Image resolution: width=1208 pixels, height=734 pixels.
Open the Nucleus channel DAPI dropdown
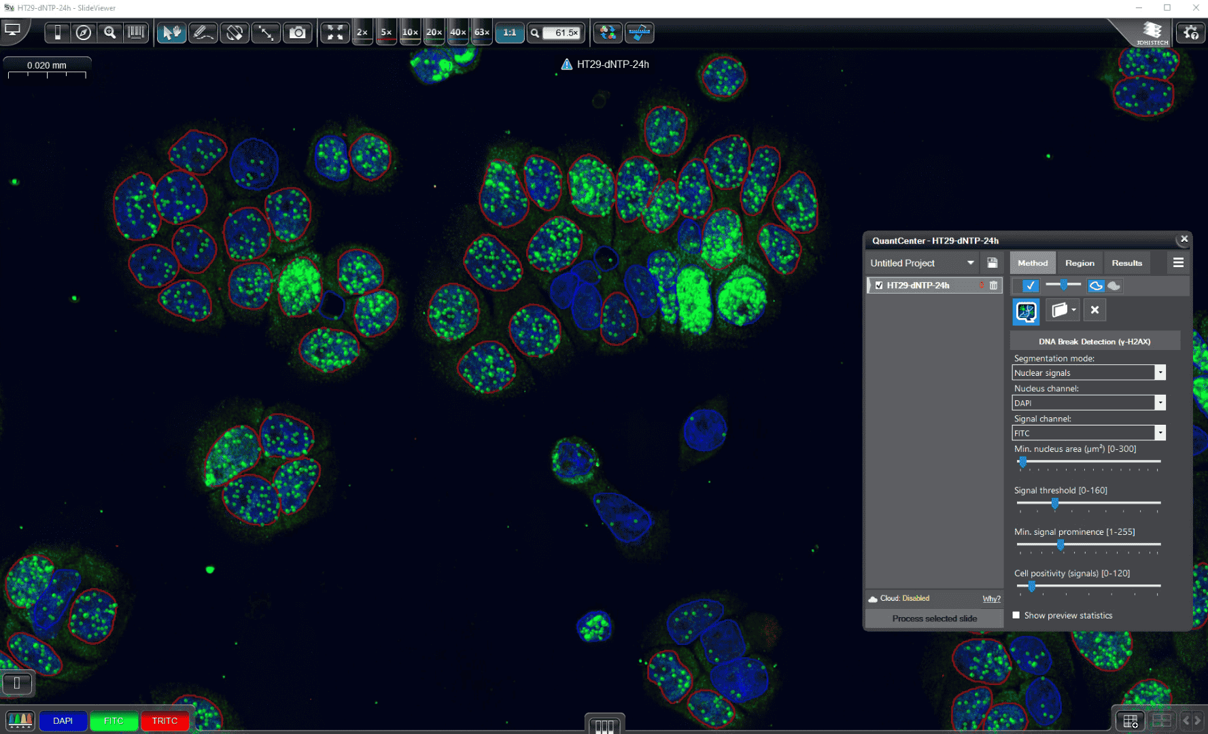coord(1160,403)
